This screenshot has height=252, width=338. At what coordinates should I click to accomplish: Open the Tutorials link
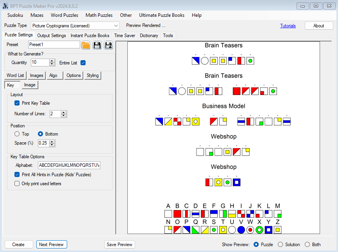tap(288, 26)
